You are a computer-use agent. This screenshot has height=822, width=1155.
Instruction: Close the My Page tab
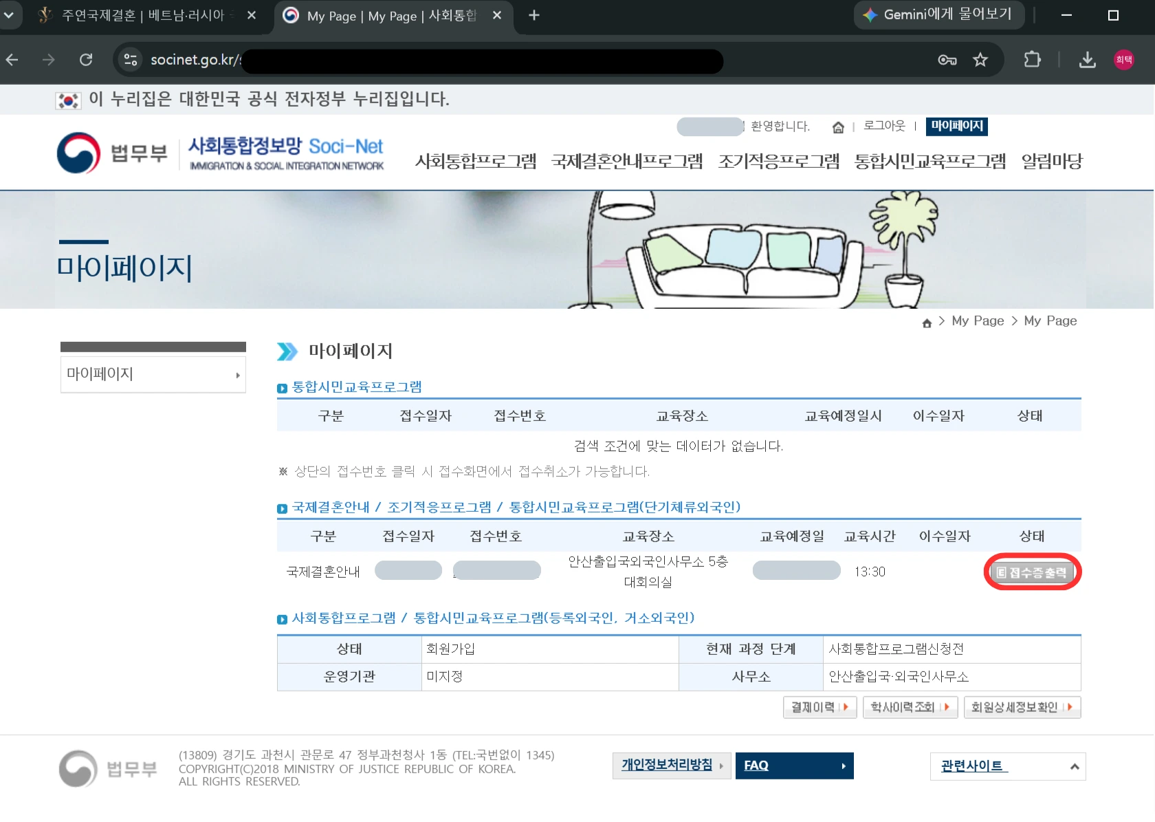tap(497, 15)
